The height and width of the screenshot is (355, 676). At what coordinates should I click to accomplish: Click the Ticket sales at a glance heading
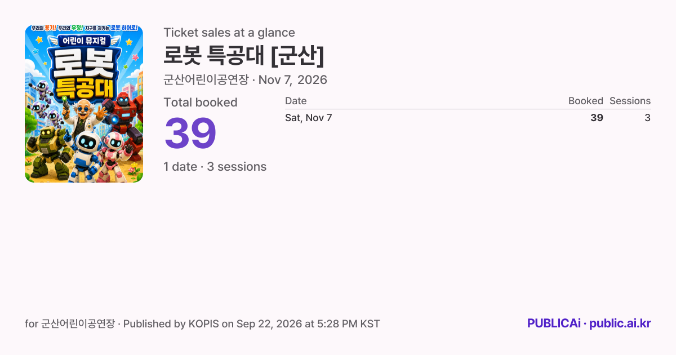(x=229, y=33)
